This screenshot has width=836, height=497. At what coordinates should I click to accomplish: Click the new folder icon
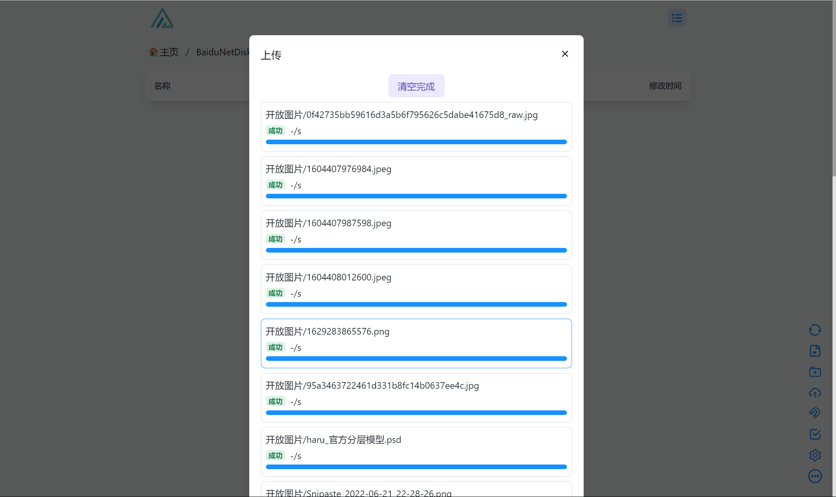tap(815, 372)
